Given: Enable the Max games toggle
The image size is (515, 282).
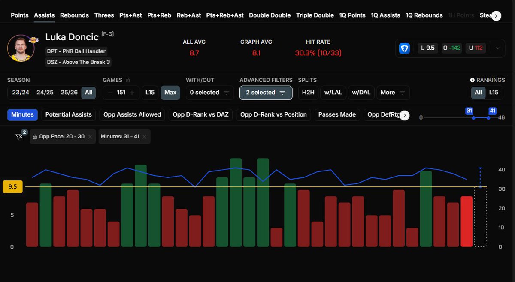Looking at the screenshot, I should click(x=170, y=93).
